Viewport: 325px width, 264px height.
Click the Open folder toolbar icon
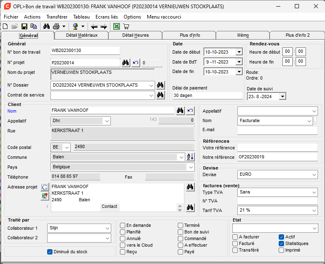(15, 26)
